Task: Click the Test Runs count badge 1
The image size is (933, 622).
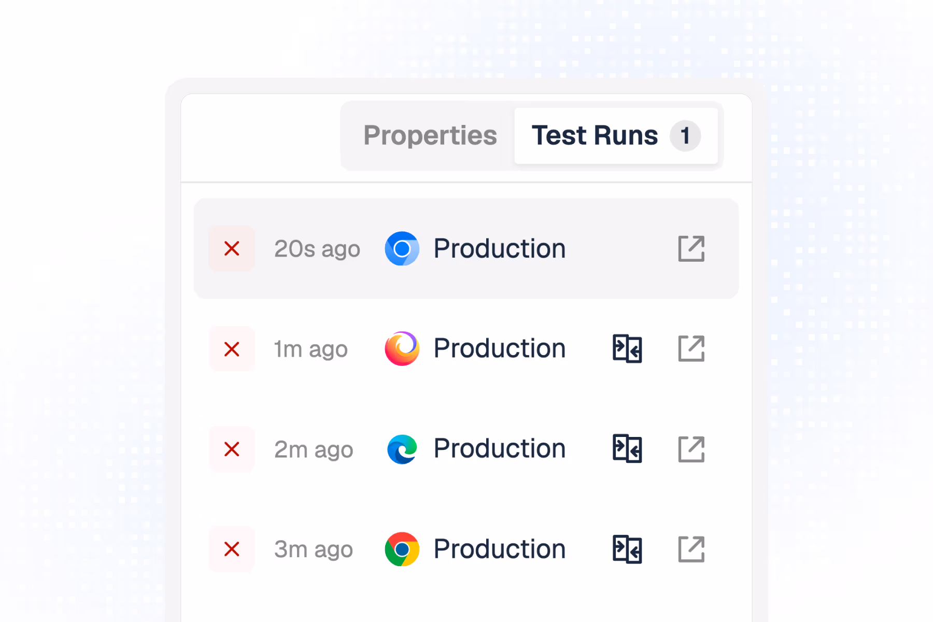Action: 685,136
